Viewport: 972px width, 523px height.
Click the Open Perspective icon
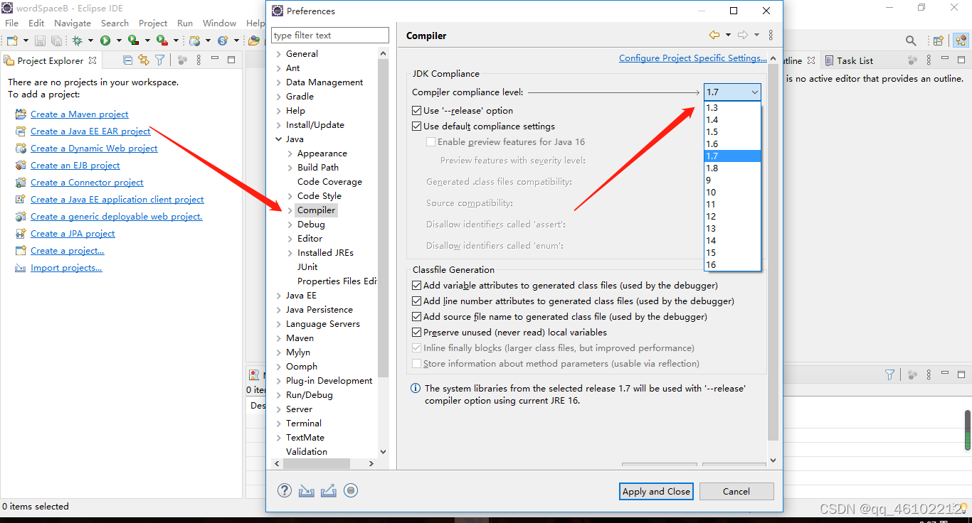click(939, 41)
